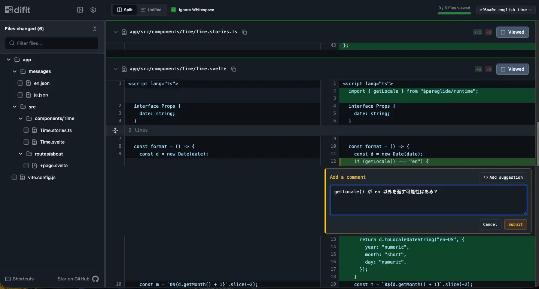The image size is (539, 289).
Task: Open the ef6ba0c commit dropdown
Action: 506,10
